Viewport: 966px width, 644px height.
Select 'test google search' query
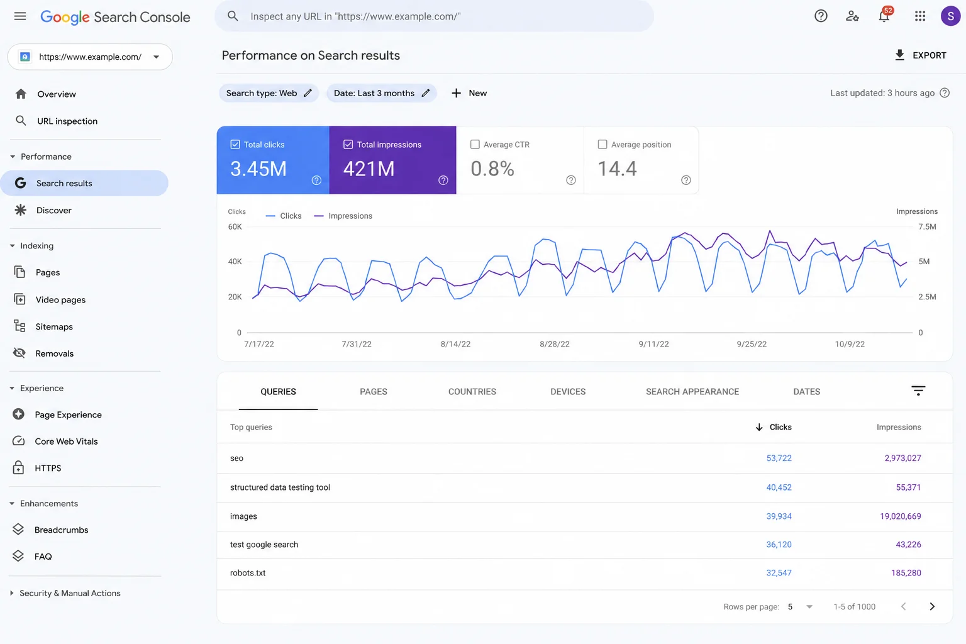pos(585,545)
